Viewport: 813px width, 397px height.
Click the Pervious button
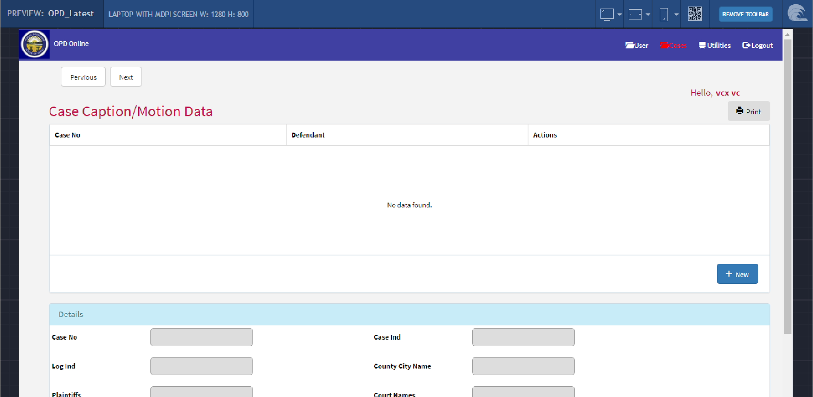coord(83,77)
